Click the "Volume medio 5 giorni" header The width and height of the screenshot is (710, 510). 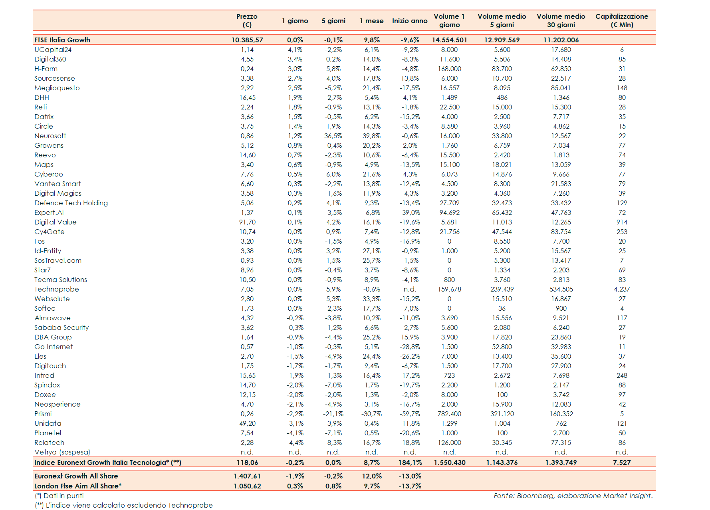click(502, 20)
